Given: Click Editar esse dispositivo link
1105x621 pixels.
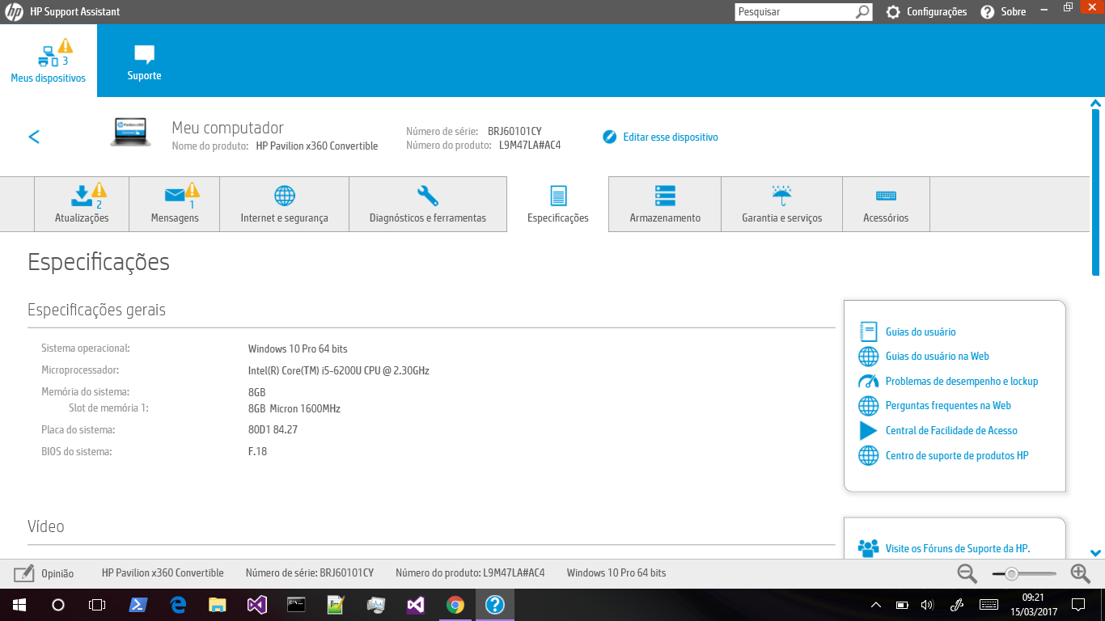Looking at the screenshot, I should click(671, 137).
